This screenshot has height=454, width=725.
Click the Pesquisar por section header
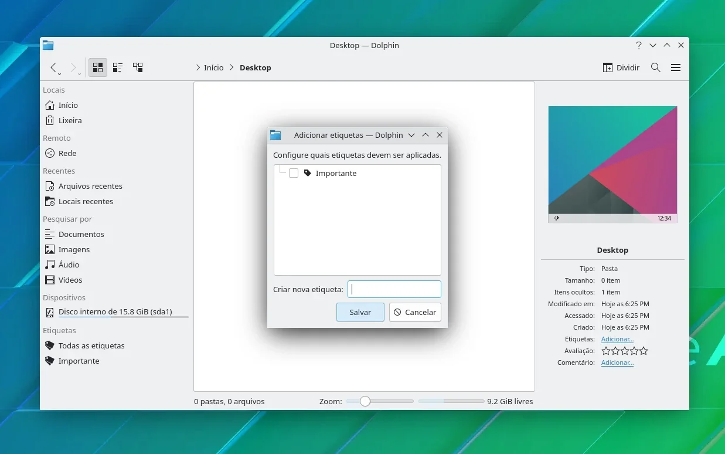point(67,219)
